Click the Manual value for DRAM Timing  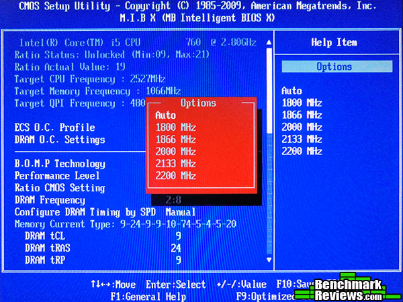pos(181,212)
